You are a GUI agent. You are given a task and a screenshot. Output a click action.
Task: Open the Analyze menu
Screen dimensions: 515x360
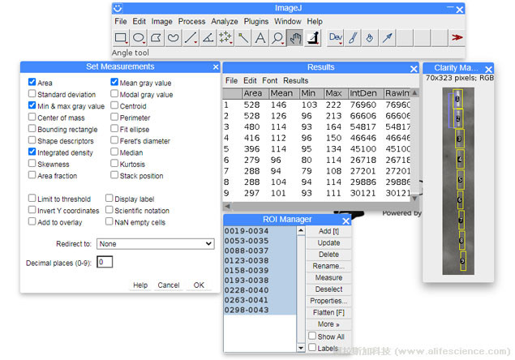pyautogui.click(x=225, y=21)
